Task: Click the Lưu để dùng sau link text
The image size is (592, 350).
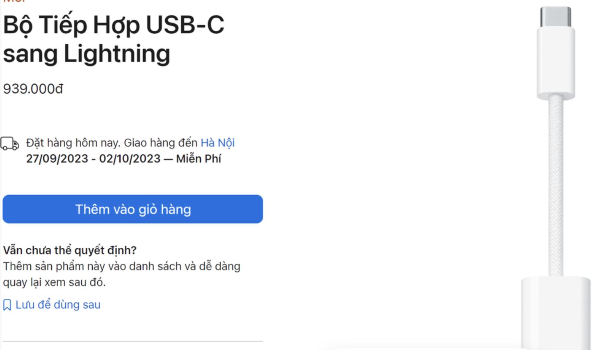Action: coord(58,305)
